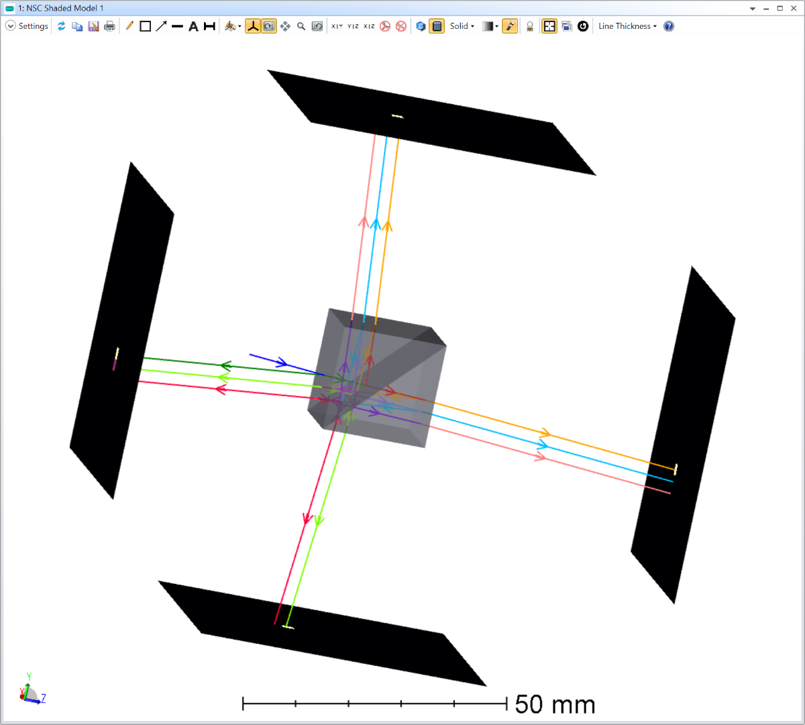Select the pencil annotation tool

pyautogui.click(x=129, y=26)
